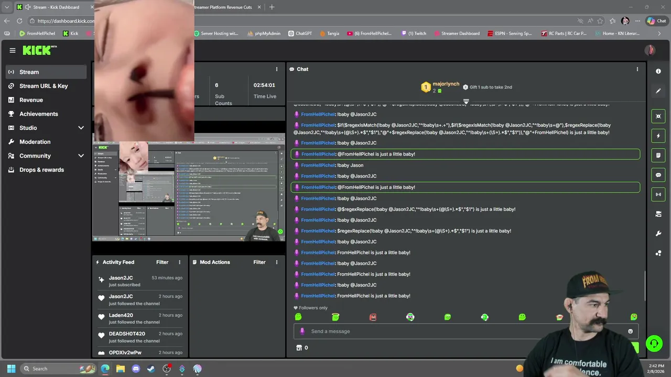Click the host/camera icon in right toolbar
The image size is (671, 377).
pos(658,214)
